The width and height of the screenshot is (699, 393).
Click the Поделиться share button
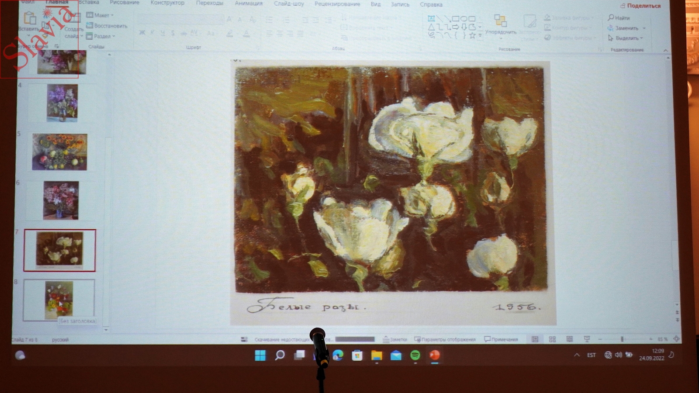point(640,6)
